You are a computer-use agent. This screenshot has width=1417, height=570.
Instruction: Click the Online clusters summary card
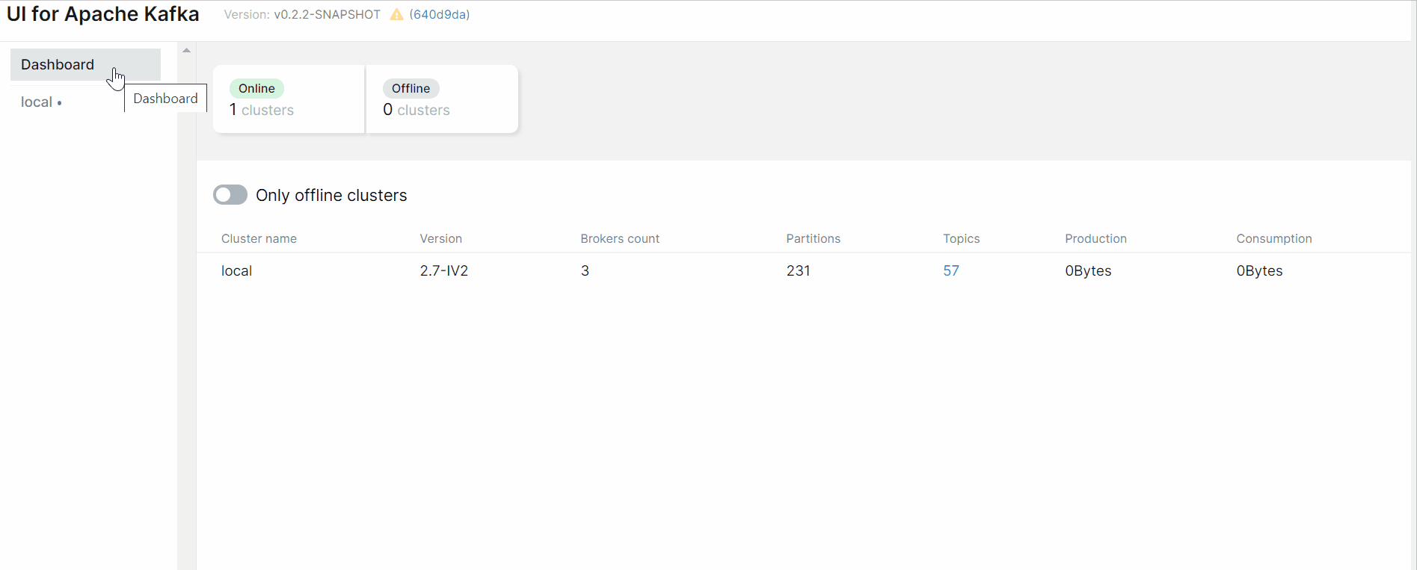click(288, 99)
